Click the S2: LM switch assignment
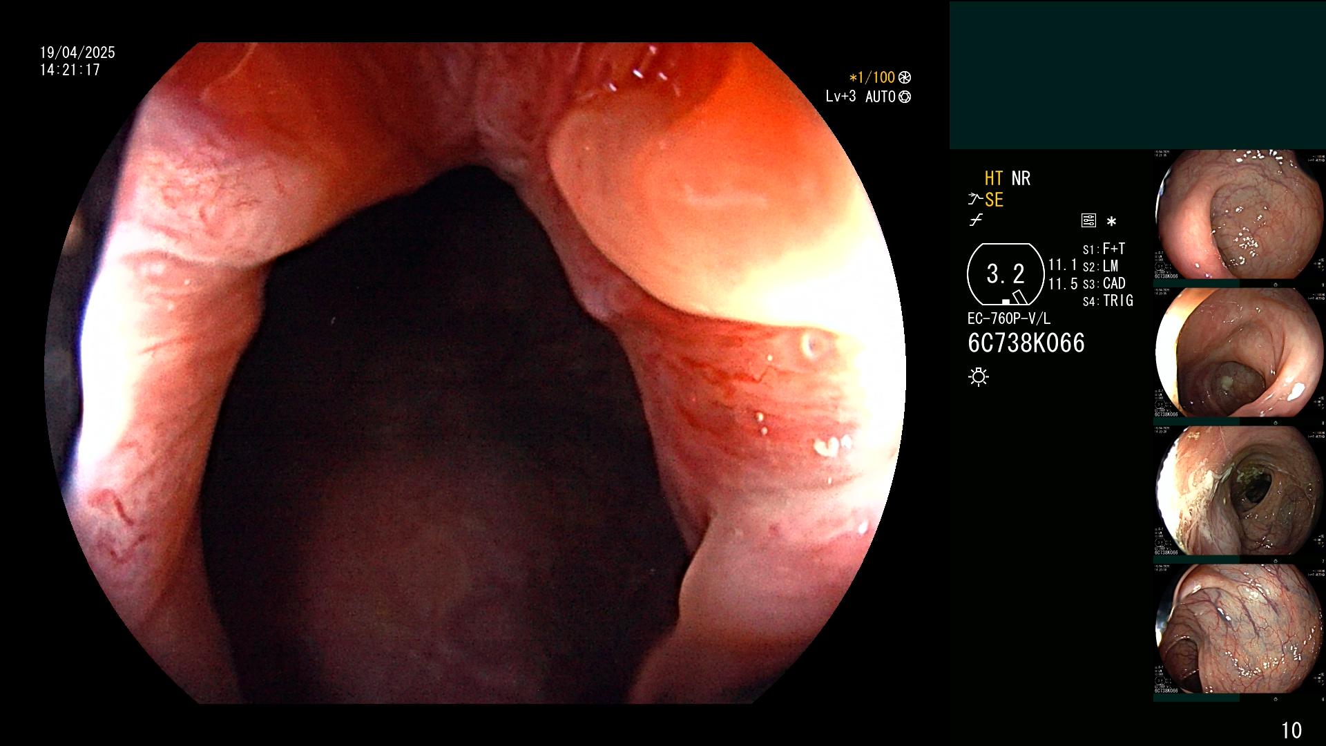The image size is (1326, 746). coord(1100,267)
